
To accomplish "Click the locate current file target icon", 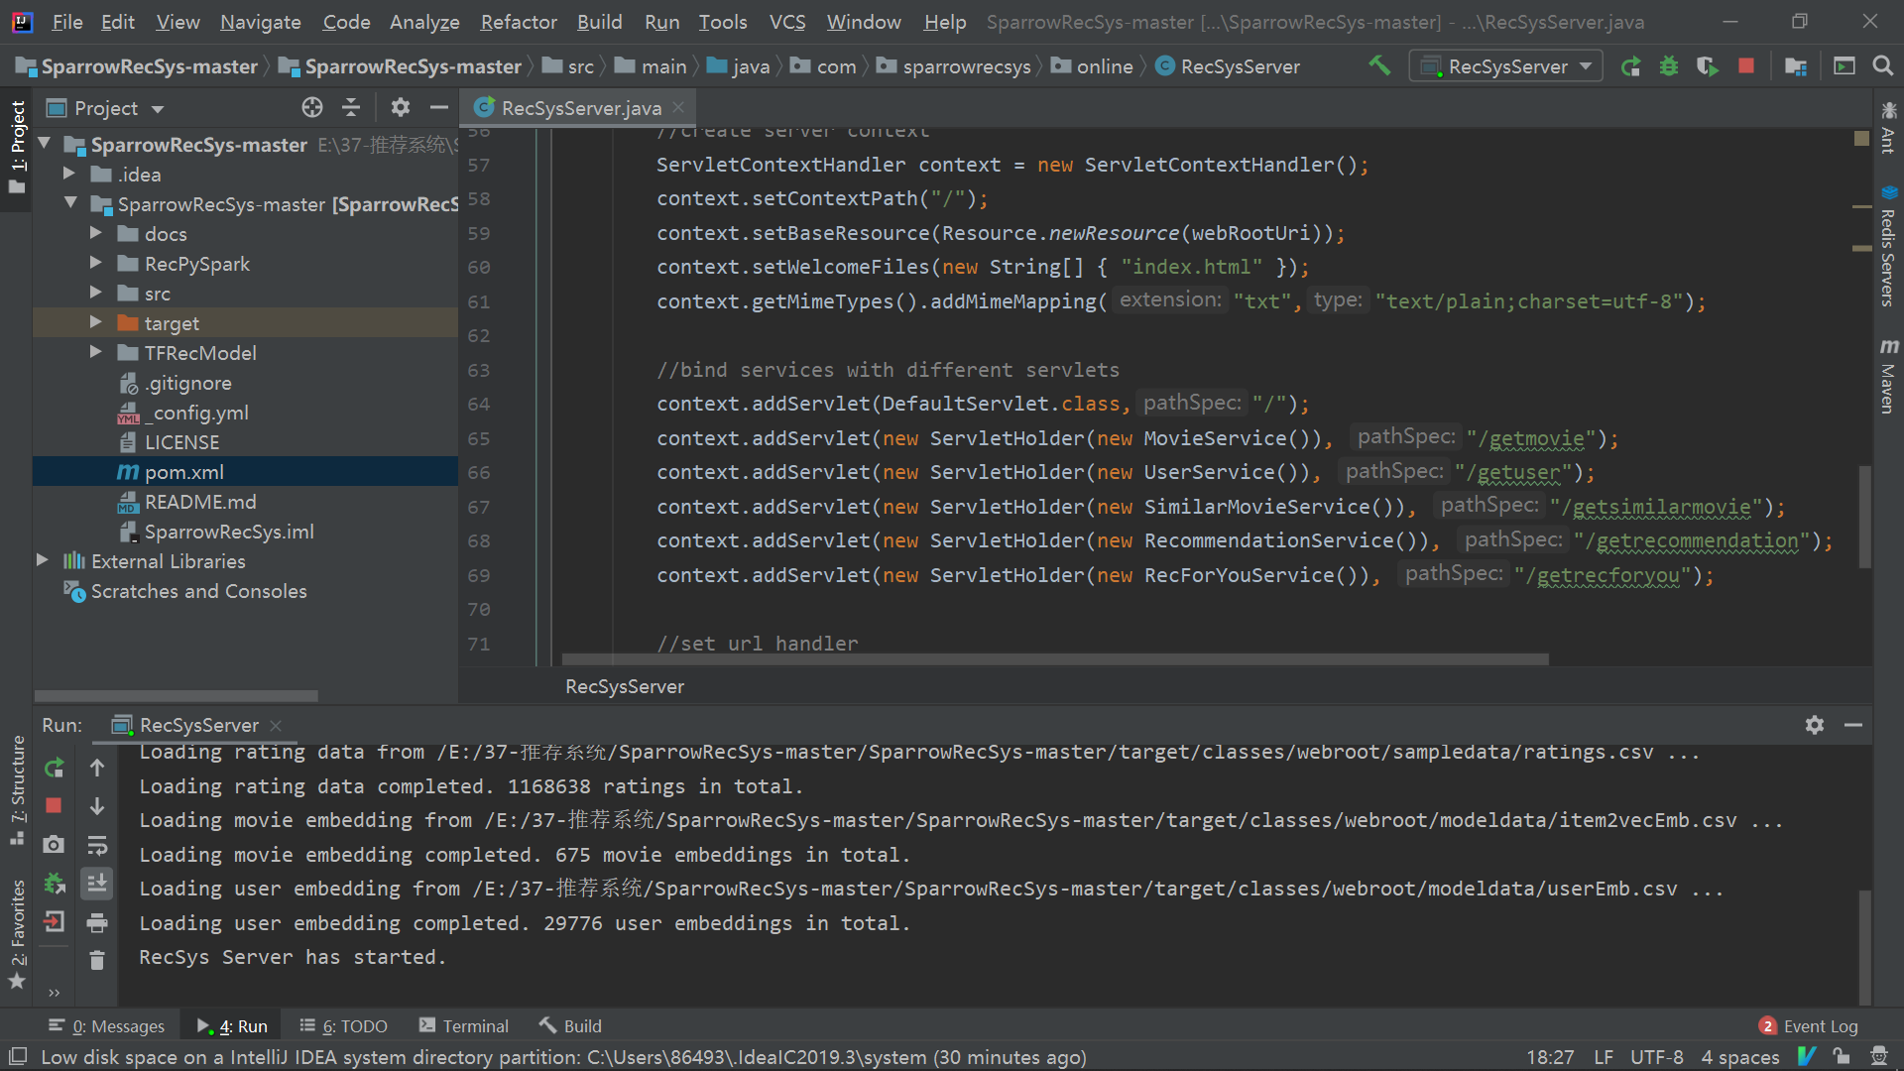I will point(312,108).
